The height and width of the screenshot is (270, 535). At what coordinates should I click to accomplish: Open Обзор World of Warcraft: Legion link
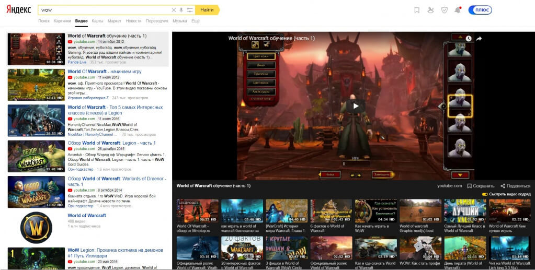point(111,143)
